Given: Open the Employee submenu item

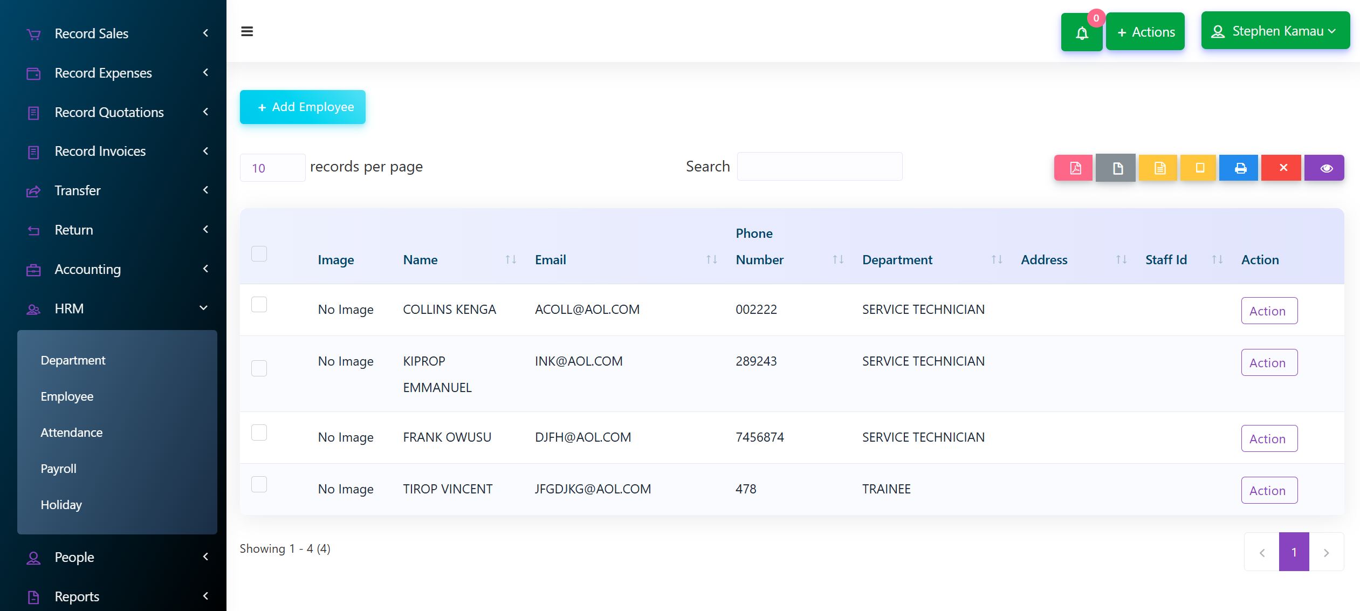Looking at the screenshot, I should pos(67,396).
